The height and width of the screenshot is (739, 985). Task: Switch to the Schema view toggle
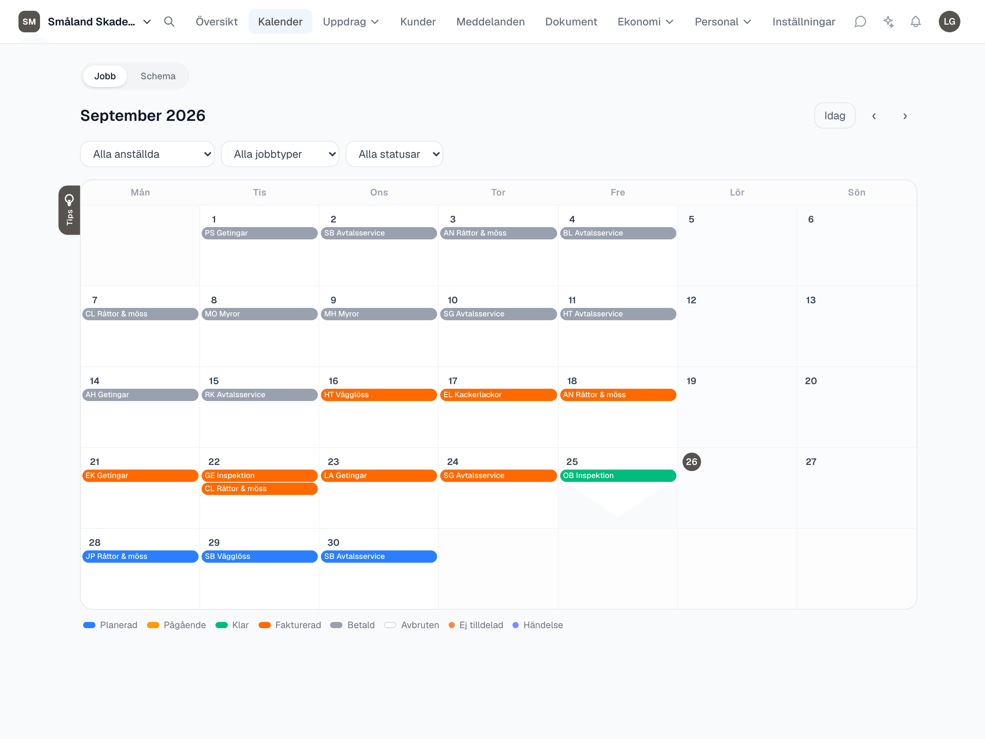(158, 76)
